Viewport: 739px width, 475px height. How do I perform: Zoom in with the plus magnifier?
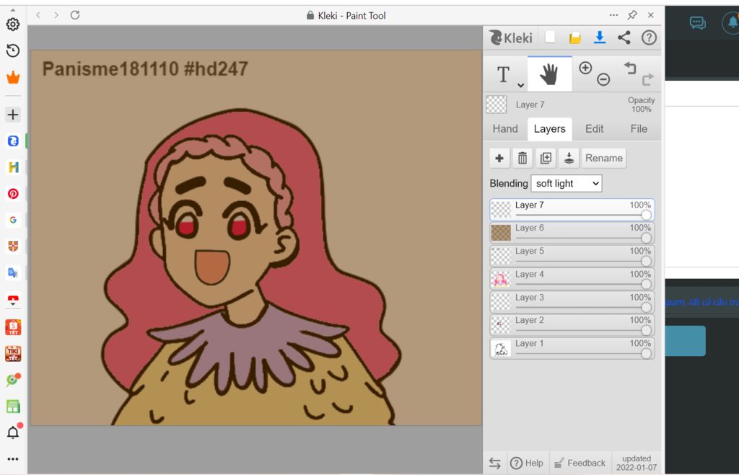click(585, 68)
